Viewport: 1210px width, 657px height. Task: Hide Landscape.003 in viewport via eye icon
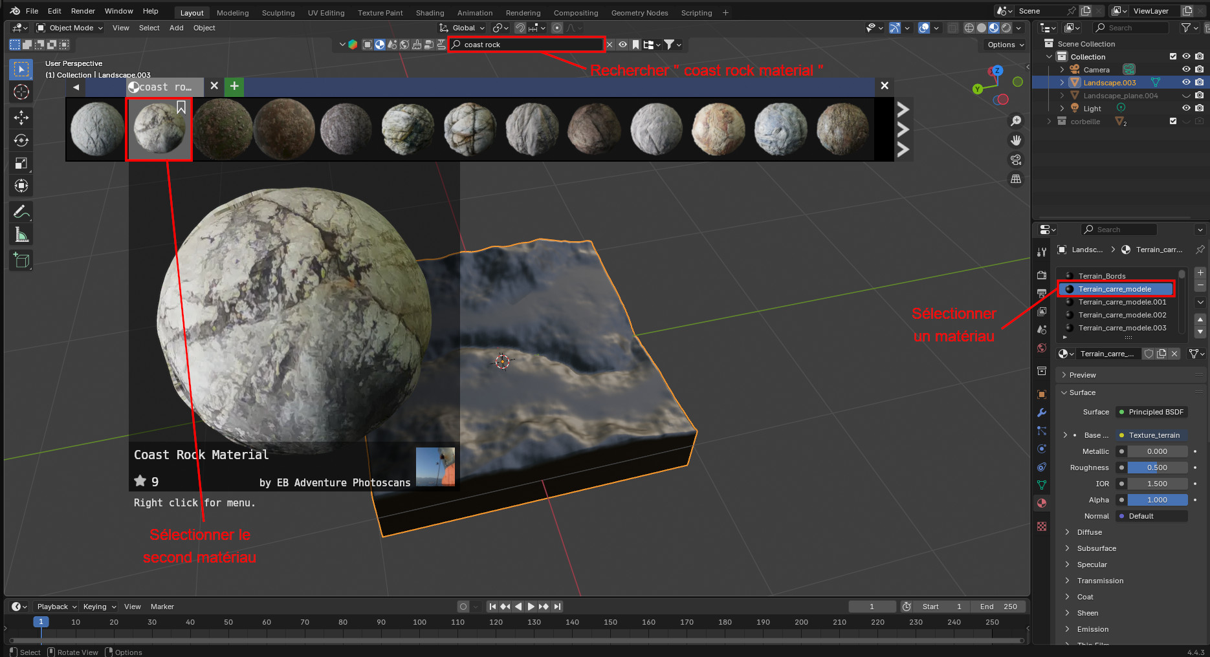tap(1186, 83)
